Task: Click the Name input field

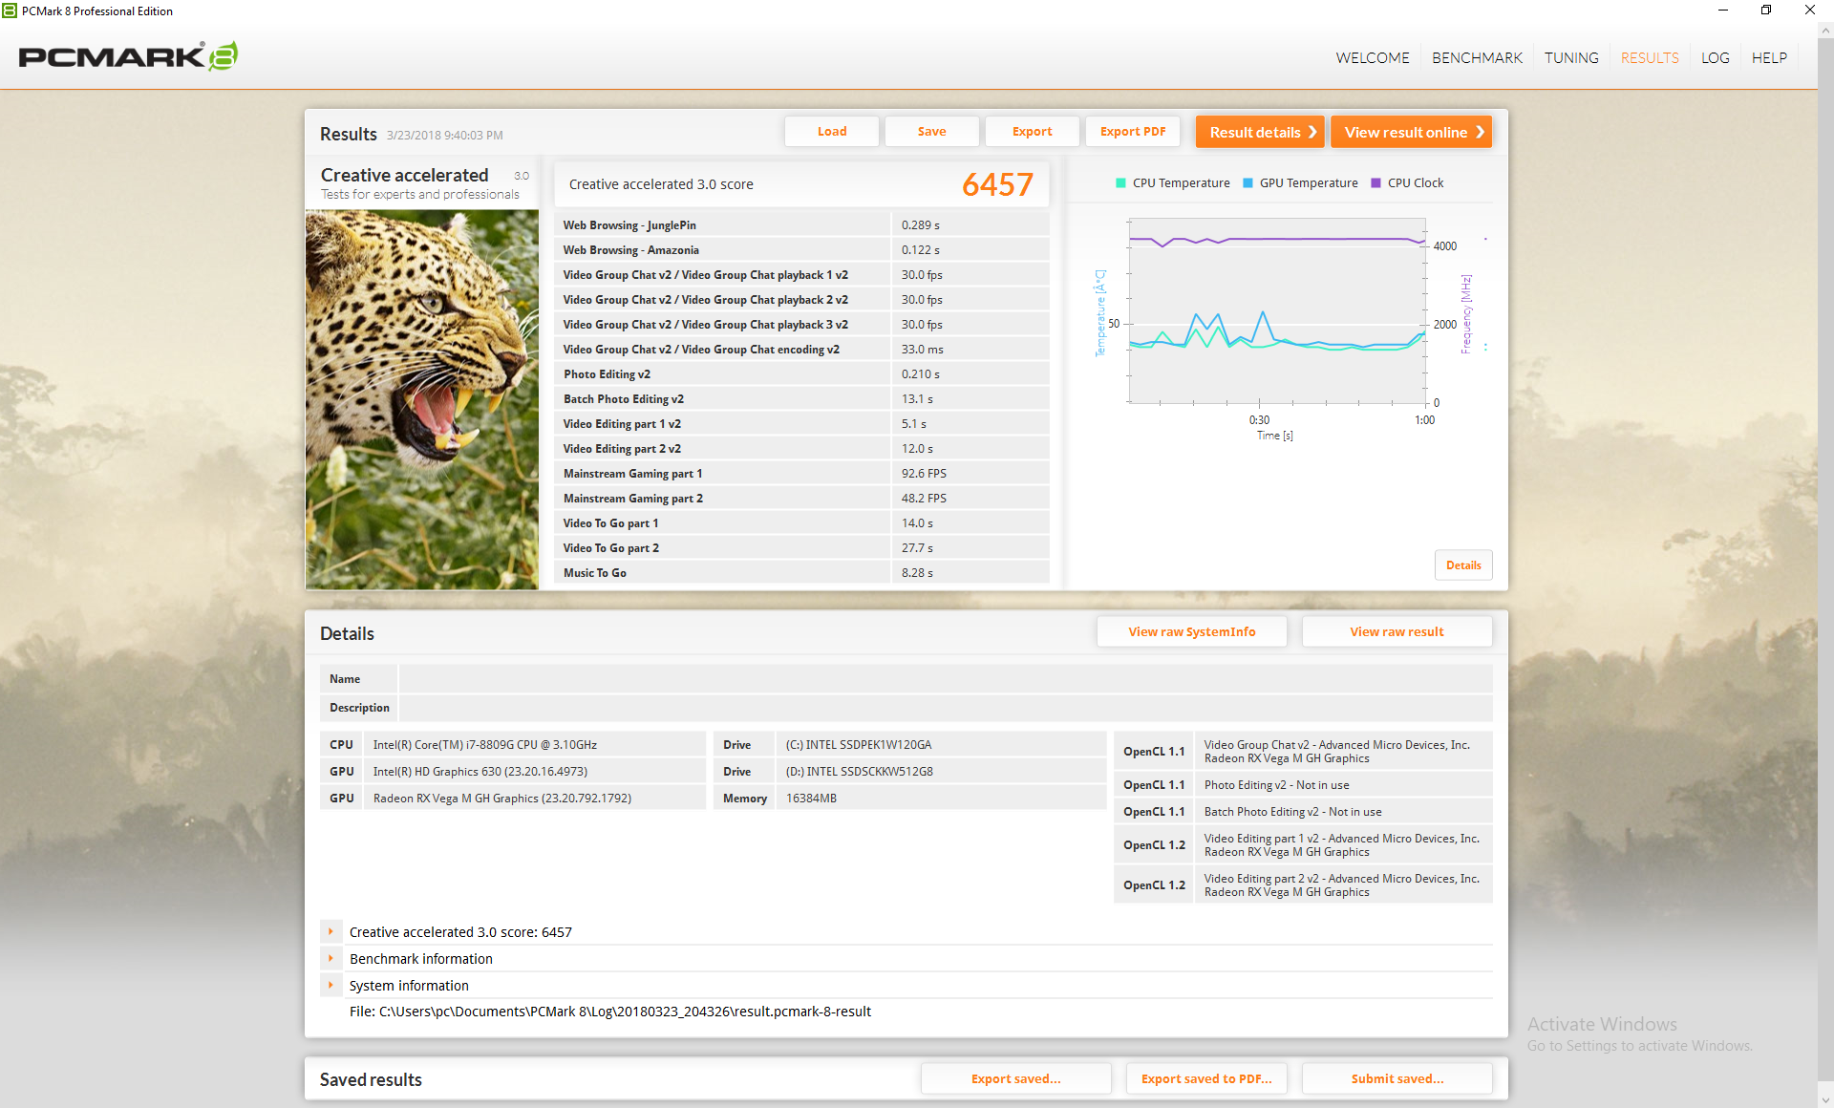Action: [x=945, y=679]
